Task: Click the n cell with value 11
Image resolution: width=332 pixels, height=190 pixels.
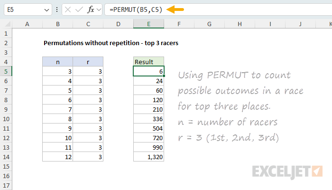Action: click(57, 147)
